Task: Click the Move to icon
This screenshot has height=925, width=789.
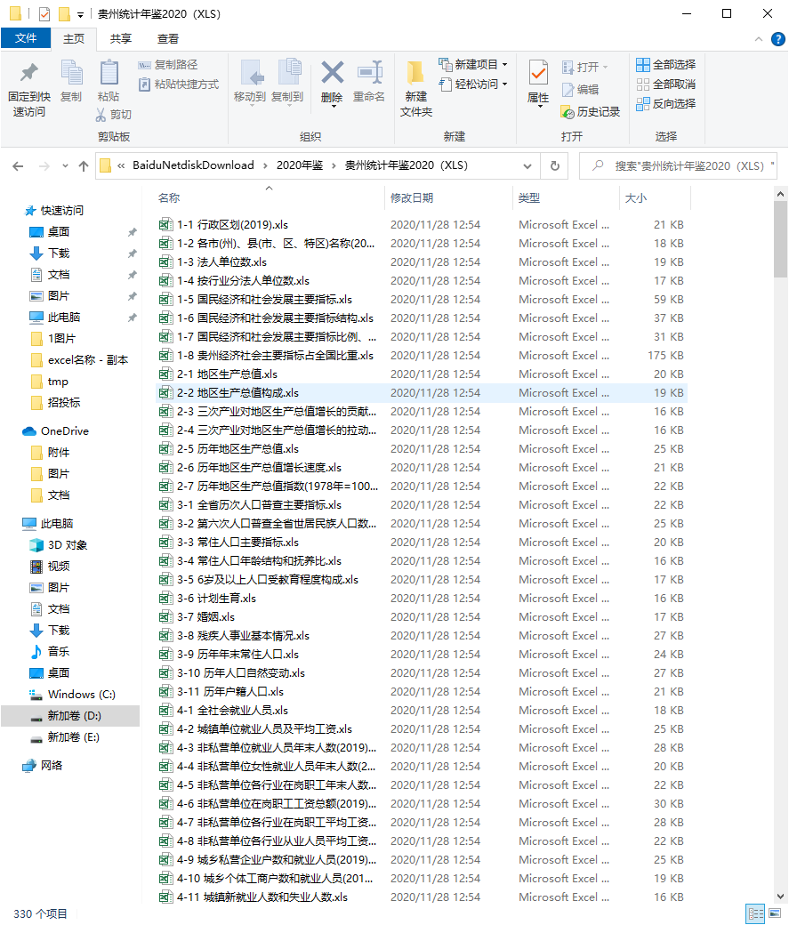Action: point(252,73)
